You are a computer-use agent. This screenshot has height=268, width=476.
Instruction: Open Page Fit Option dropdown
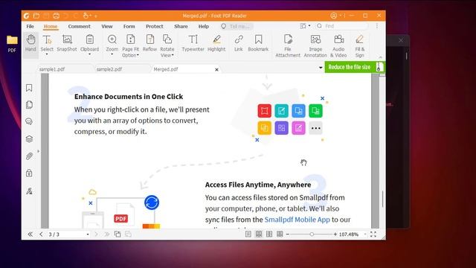(x=138, y=55)
